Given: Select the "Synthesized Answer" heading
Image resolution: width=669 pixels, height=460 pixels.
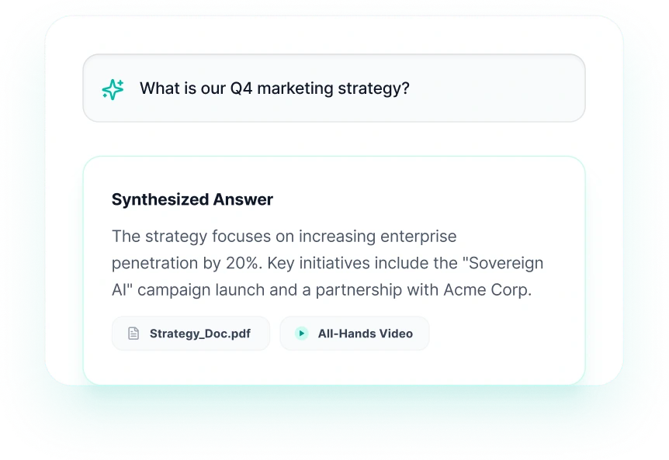Looking at the screenshot, I should (192, 199).
